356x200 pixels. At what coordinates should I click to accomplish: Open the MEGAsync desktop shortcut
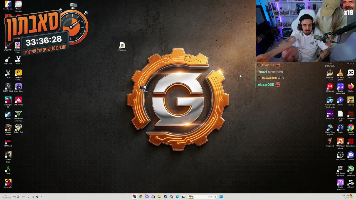[330, 88]
